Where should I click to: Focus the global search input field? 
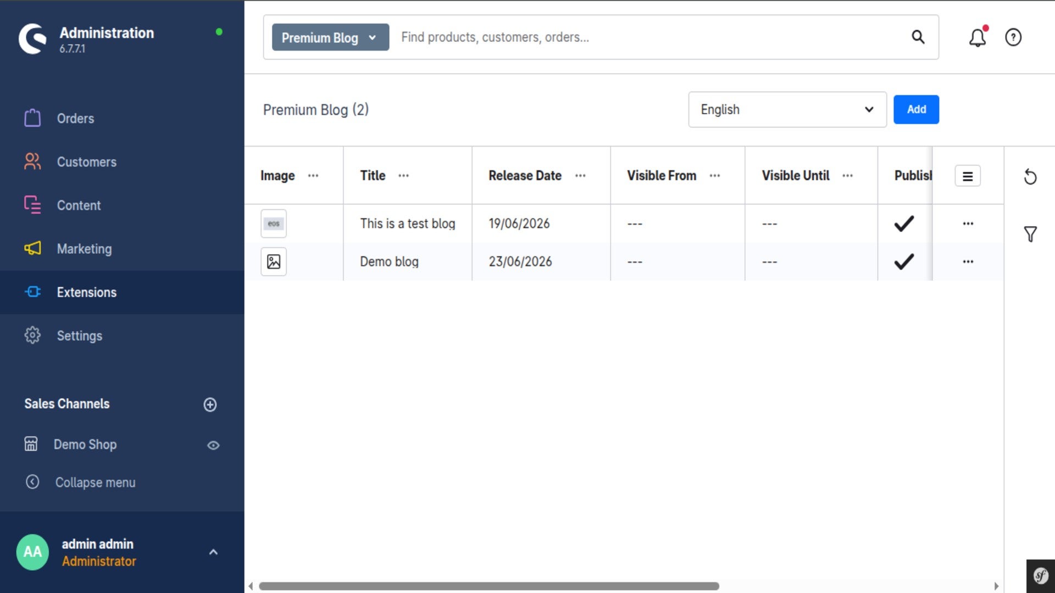(x=648, y=37)
